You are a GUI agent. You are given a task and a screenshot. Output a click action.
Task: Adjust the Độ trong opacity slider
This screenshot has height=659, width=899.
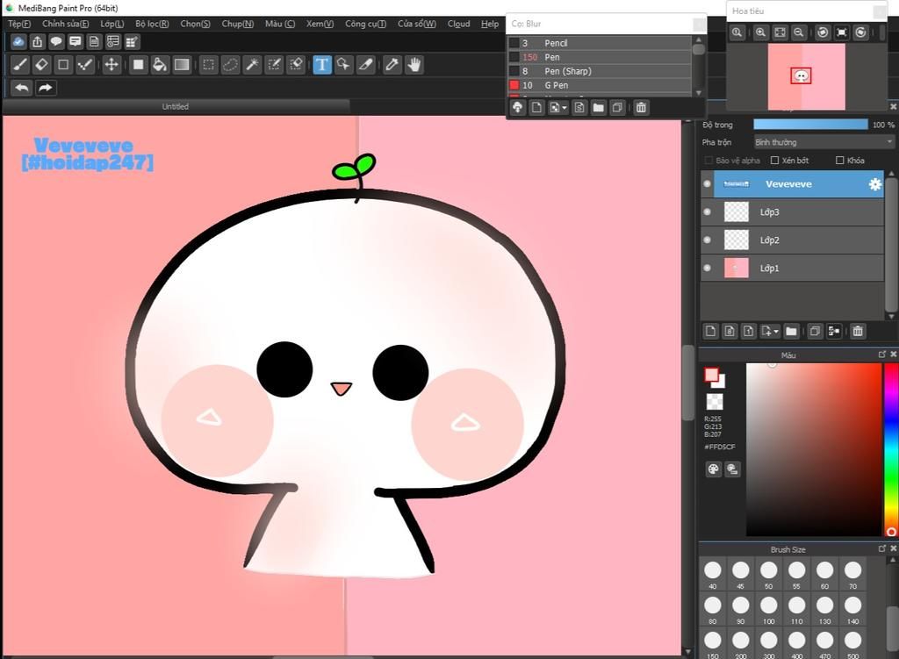point(810,125)
